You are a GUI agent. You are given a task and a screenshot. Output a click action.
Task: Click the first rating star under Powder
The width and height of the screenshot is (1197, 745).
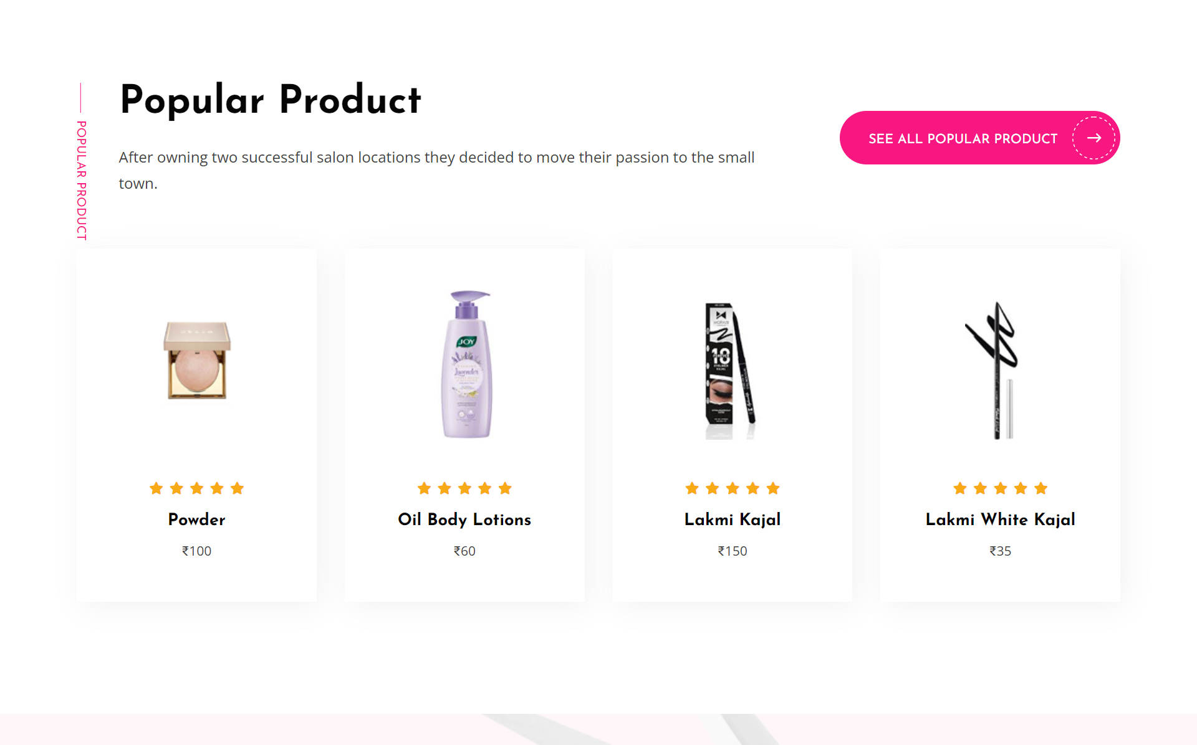click(156, 488)
